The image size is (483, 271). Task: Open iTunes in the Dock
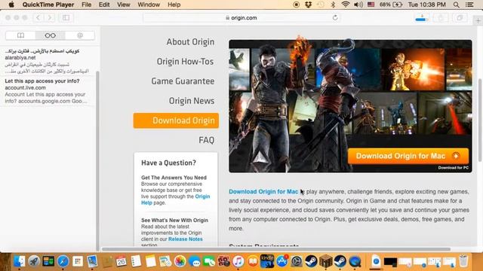(238, 261)
